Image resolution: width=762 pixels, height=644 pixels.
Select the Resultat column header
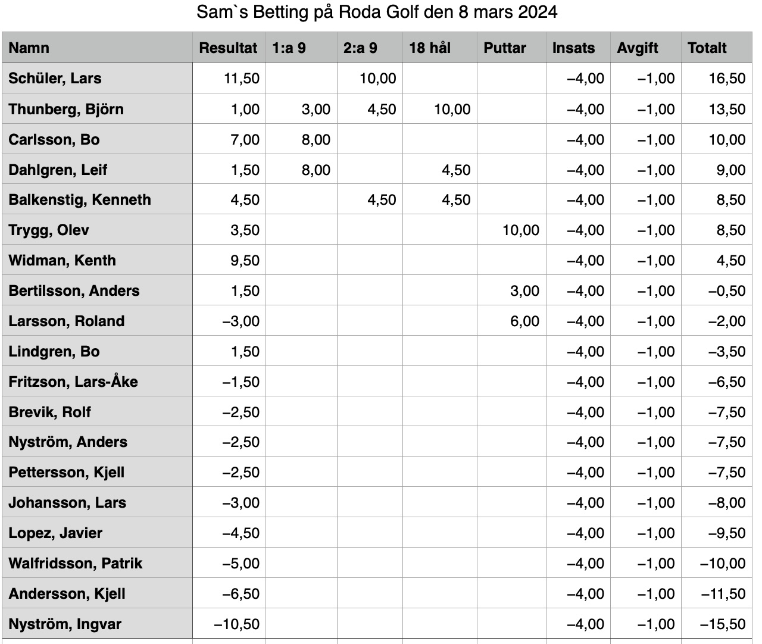point(229,48)
